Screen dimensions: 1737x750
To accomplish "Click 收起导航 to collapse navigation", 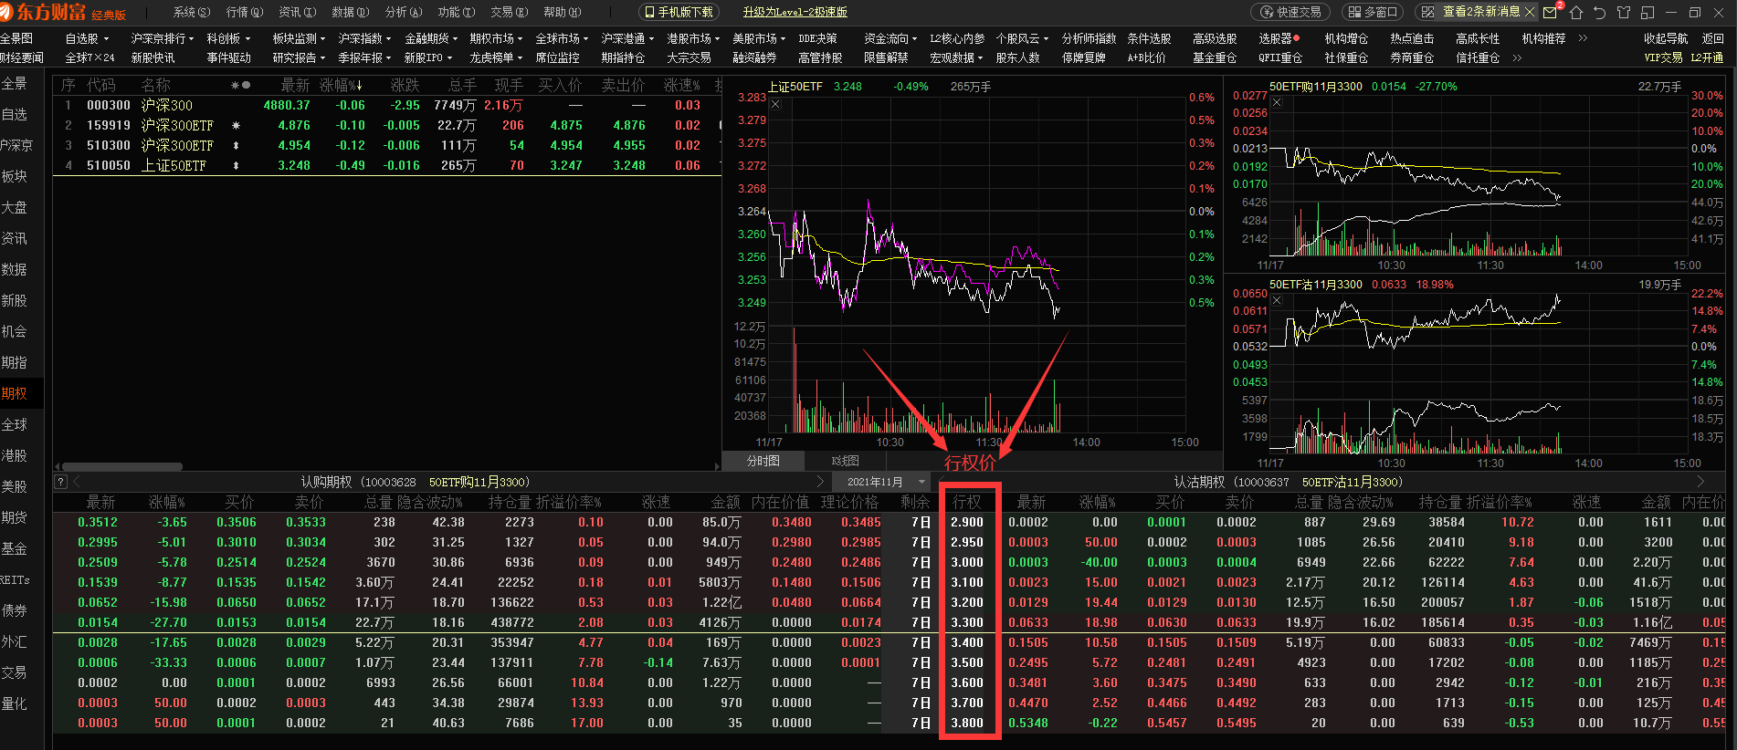I will click(x=1666, y=38).
